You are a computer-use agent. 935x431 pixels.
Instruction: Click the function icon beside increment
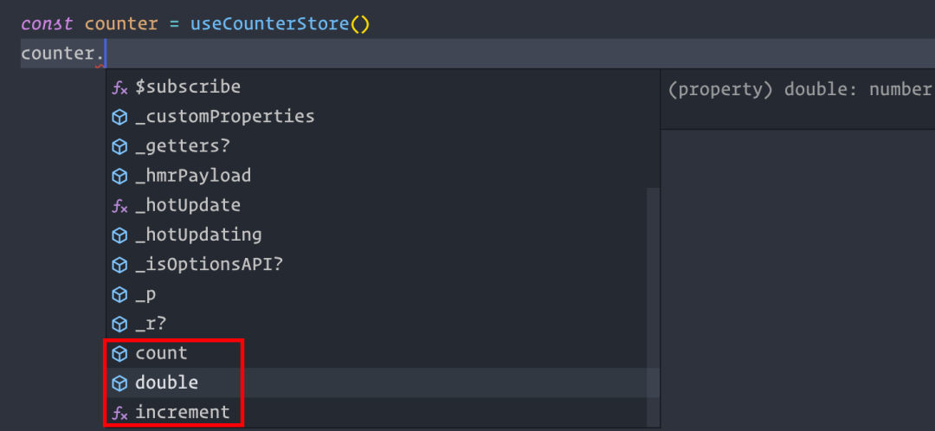click(120, 413)
